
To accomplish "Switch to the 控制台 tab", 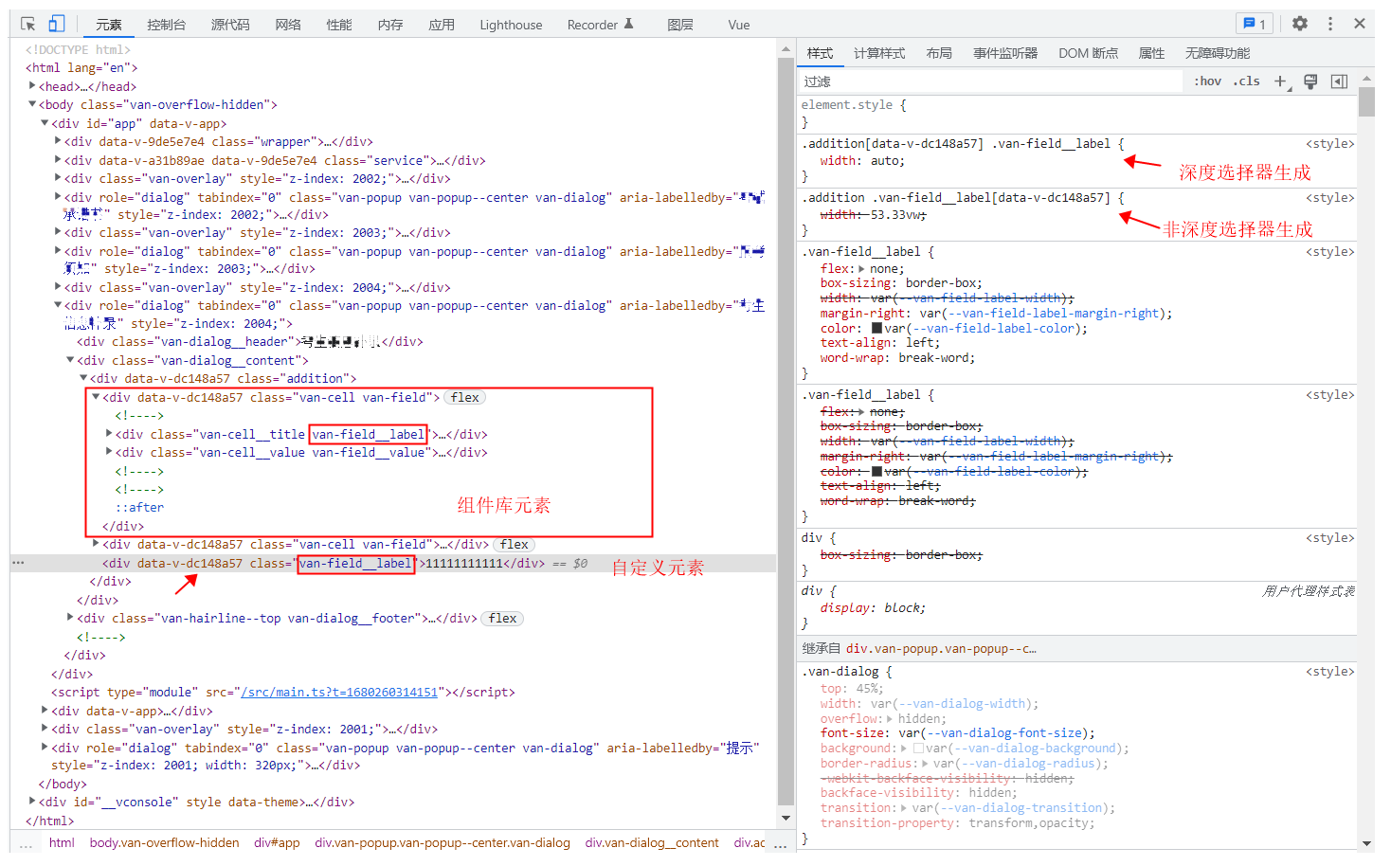I will click(167, 25).
